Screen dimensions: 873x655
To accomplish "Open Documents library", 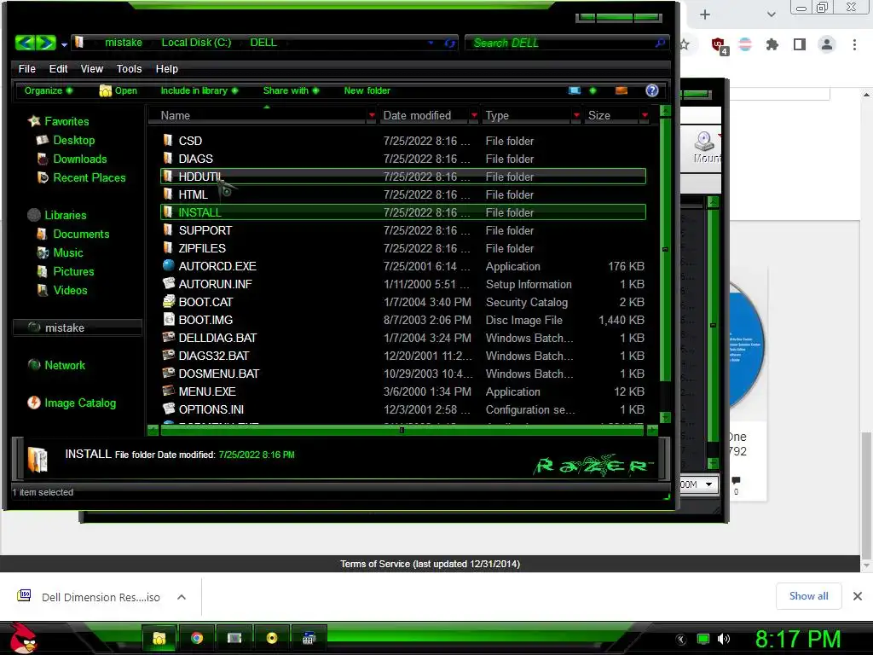I will 73,234.
